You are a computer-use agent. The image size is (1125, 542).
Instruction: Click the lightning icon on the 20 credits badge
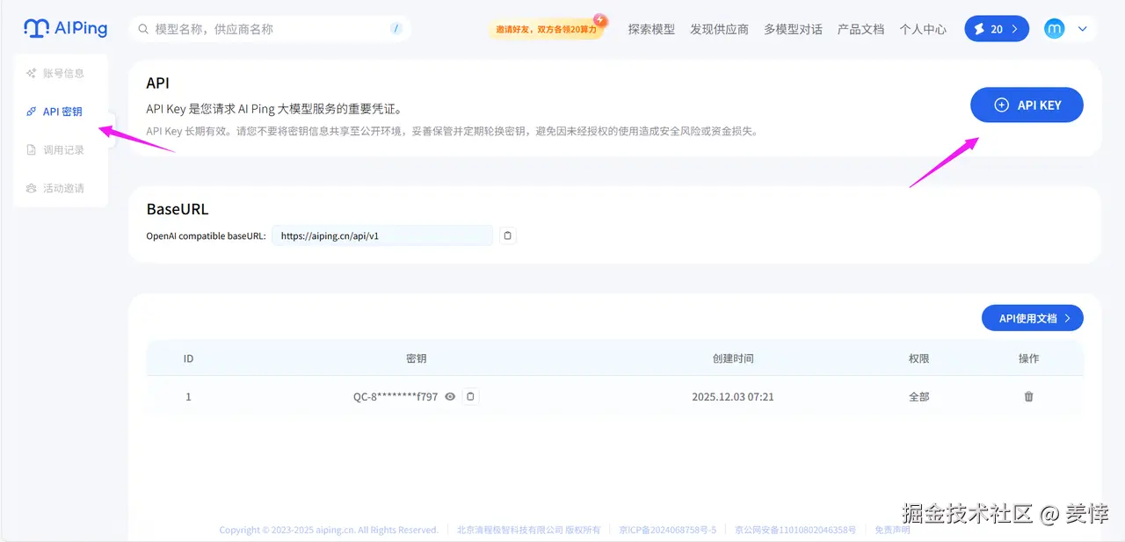(982, 28)
